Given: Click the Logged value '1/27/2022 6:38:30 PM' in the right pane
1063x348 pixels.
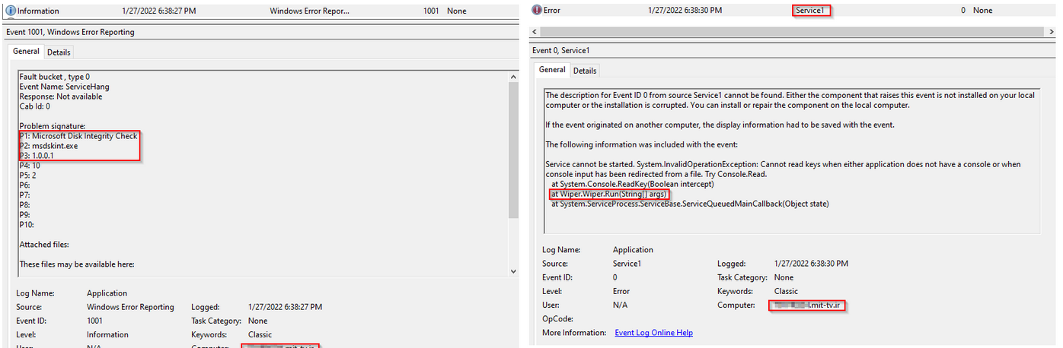Looking at the screenshot, I should [x=811, y=263].
